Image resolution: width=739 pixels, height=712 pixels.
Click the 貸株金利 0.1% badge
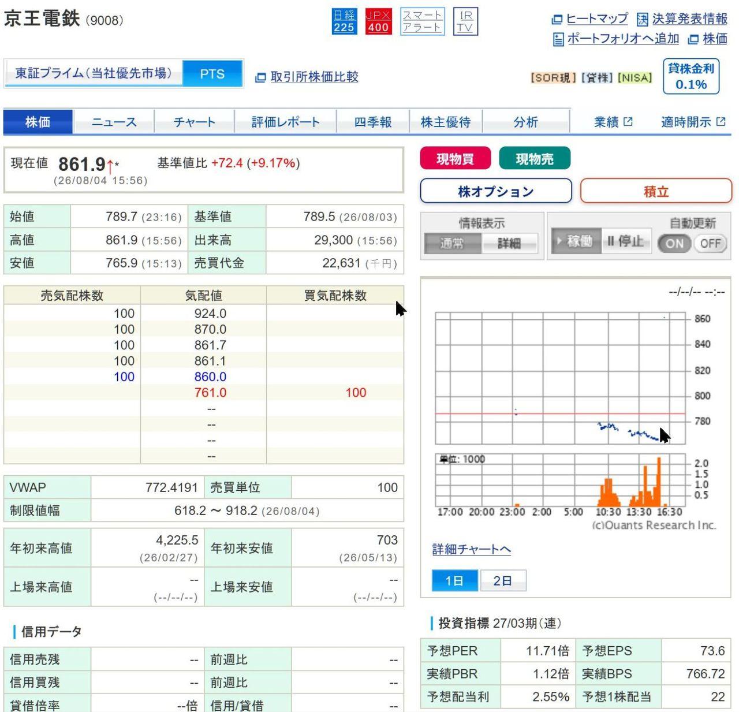(x=691, y=76)
